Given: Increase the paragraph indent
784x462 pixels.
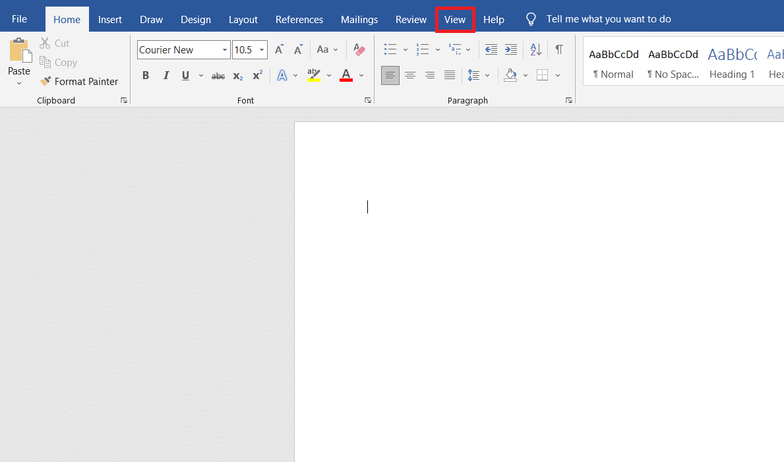Looking at the screenshot, I should [x=511, y=49].
